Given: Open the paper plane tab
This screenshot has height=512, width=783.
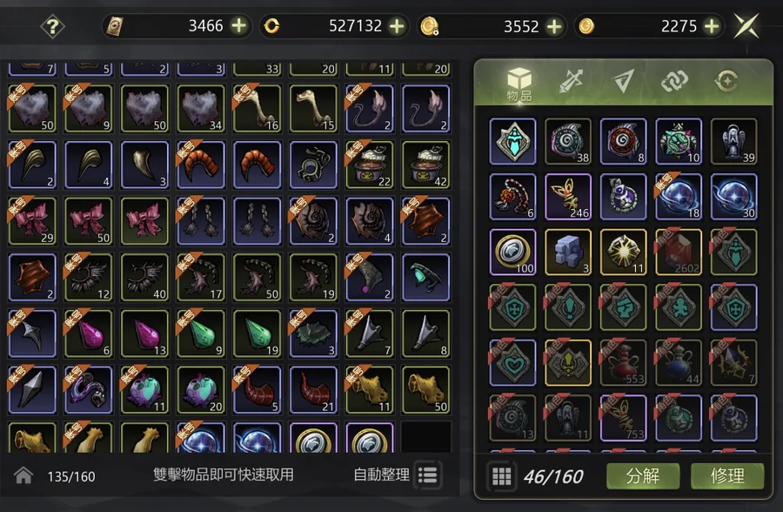Looking at the screenshot, I should pos(623,81).
